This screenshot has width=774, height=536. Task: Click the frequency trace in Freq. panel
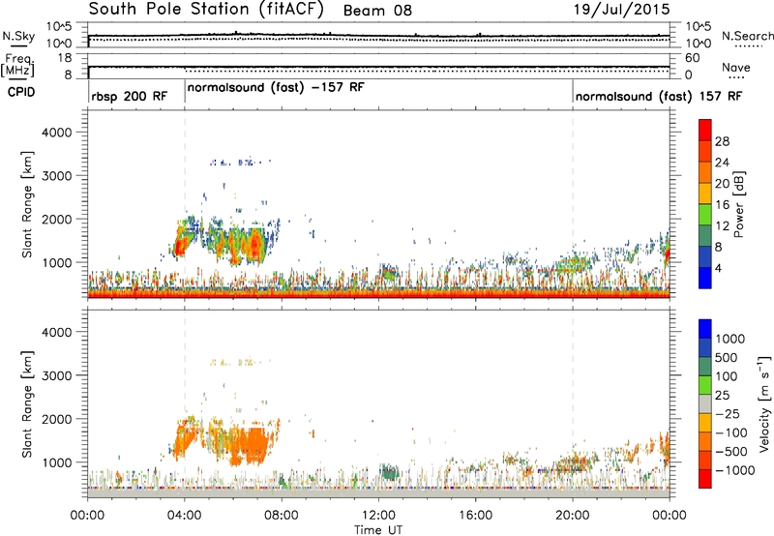378,67
